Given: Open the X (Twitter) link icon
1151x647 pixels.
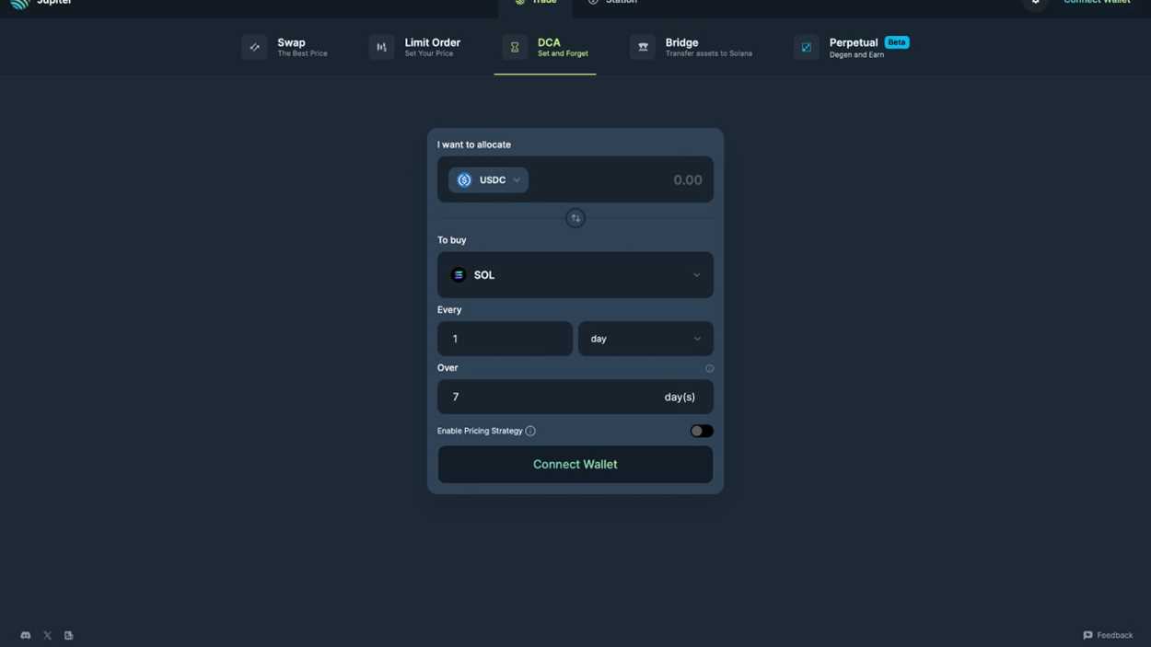Looking at the screenshot, I should click(x=47, y=635).
